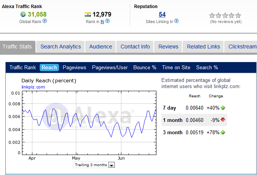This screenshot has width=257, height=175.
Task: Click the 3 month reach value 0.00519
Action: (195, 132)
